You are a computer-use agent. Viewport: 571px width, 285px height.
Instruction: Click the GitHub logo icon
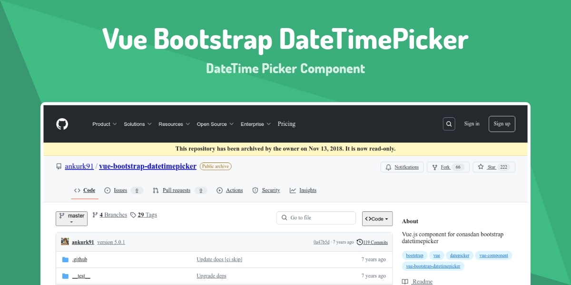62,124
